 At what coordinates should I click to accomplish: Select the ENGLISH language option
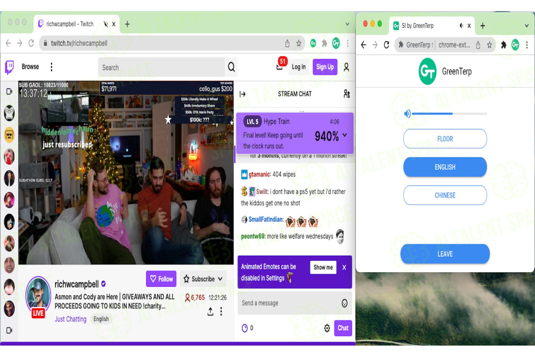[445, 167]
